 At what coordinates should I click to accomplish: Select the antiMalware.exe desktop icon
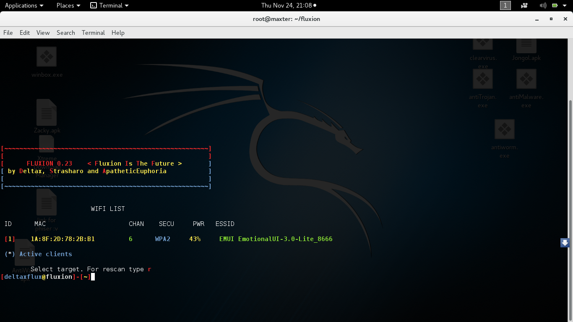[x=526, y=88]
